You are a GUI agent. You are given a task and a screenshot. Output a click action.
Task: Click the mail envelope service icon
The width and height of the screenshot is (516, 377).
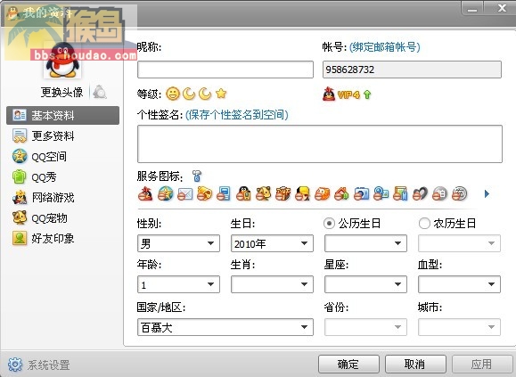click(185, 193)
